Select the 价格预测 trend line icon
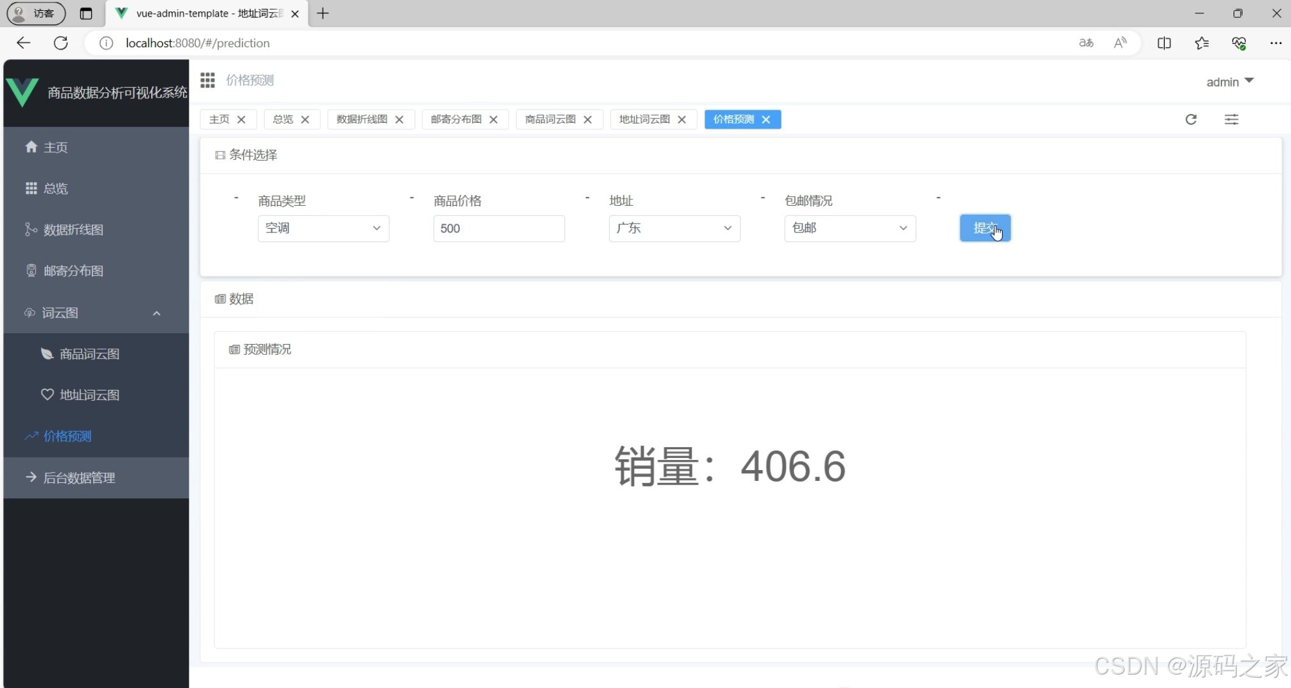The height and width of the screenshot is (688, 1291). pos(31,436)
